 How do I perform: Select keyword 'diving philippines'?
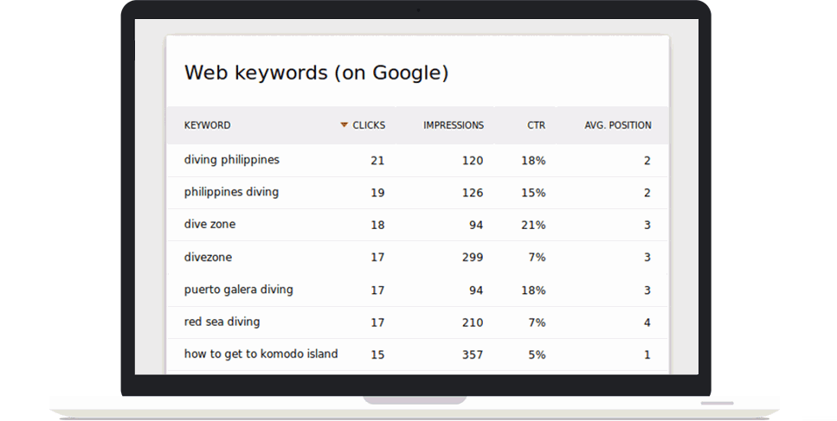(232, 160)
